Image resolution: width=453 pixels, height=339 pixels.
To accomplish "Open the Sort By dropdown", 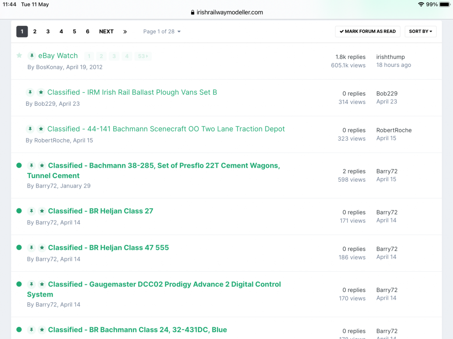I will click(420, 32).
